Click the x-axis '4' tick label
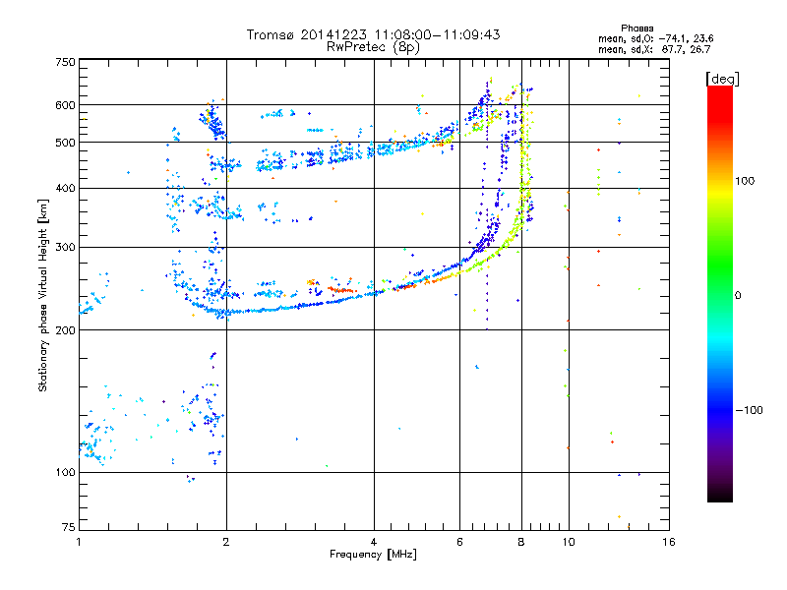Viewport: 787px width, 590px height. click(x=374, y=542)
